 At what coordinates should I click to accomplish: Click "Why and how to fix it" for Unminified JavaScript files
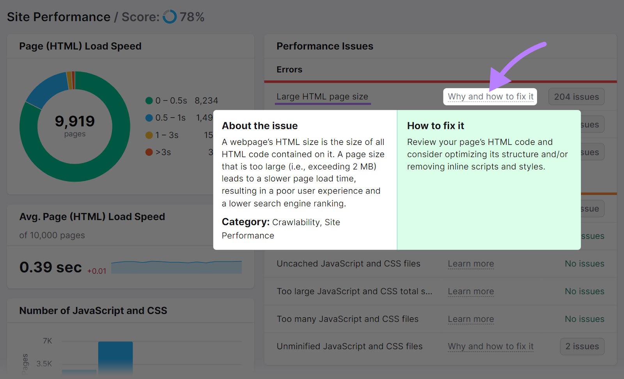click(x=491, y=346)
